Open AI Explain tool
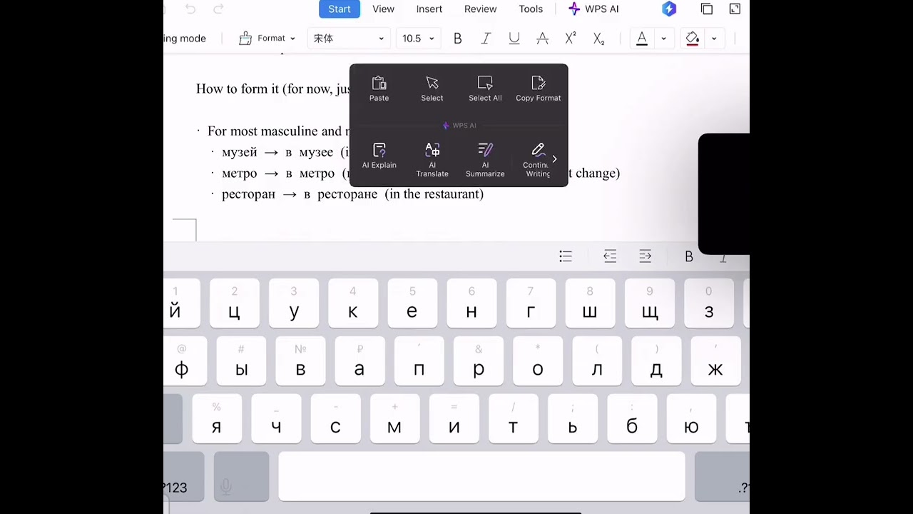This screenshot has height=514, width=913. pyautogui.click(x=379, y=156)
